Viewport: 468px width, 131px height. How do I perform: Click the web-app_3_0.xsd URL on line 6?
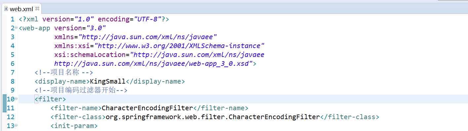point(153,64)
